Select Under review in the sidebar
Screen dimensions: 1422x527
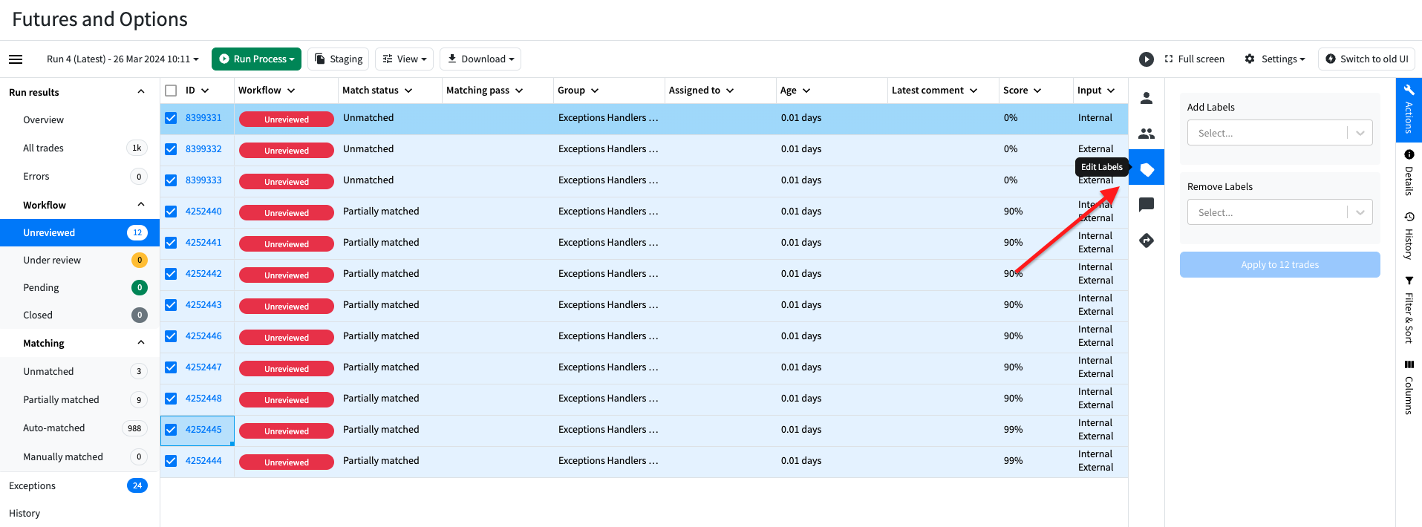79,260
